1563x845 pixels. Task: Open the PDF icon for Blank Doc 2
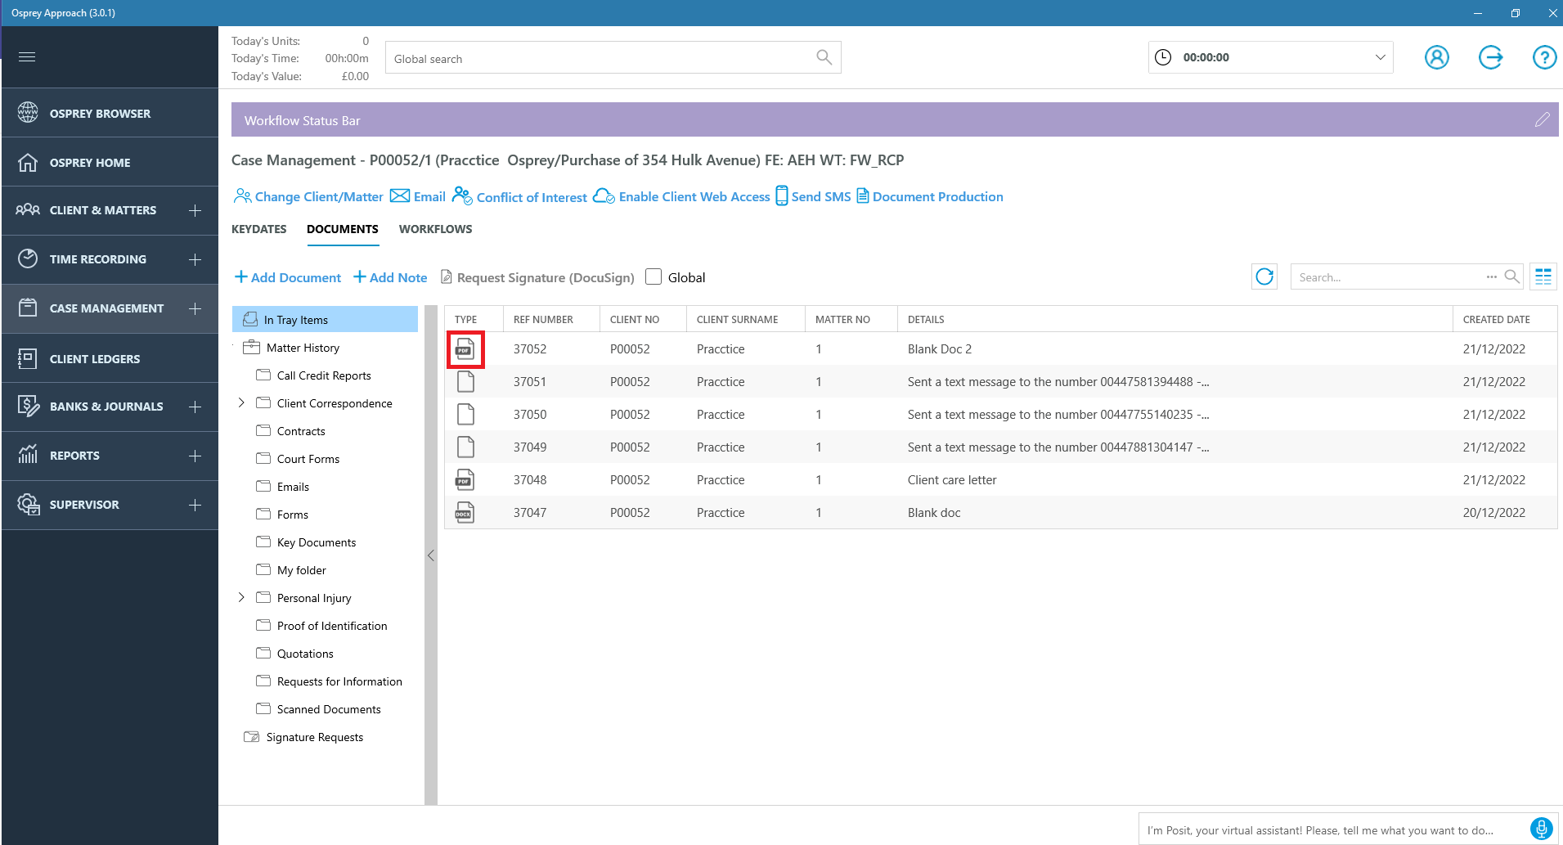point(465,348)
